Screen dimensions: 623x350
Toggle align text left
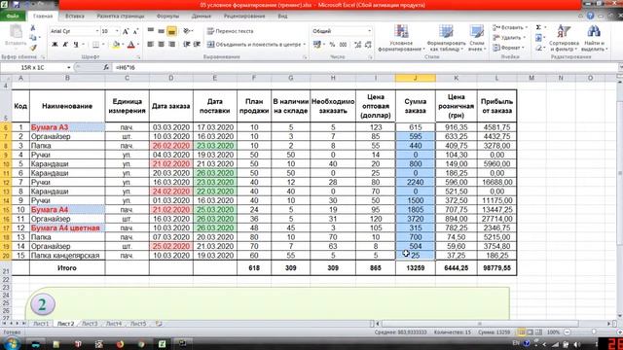[x=151, y=45]
